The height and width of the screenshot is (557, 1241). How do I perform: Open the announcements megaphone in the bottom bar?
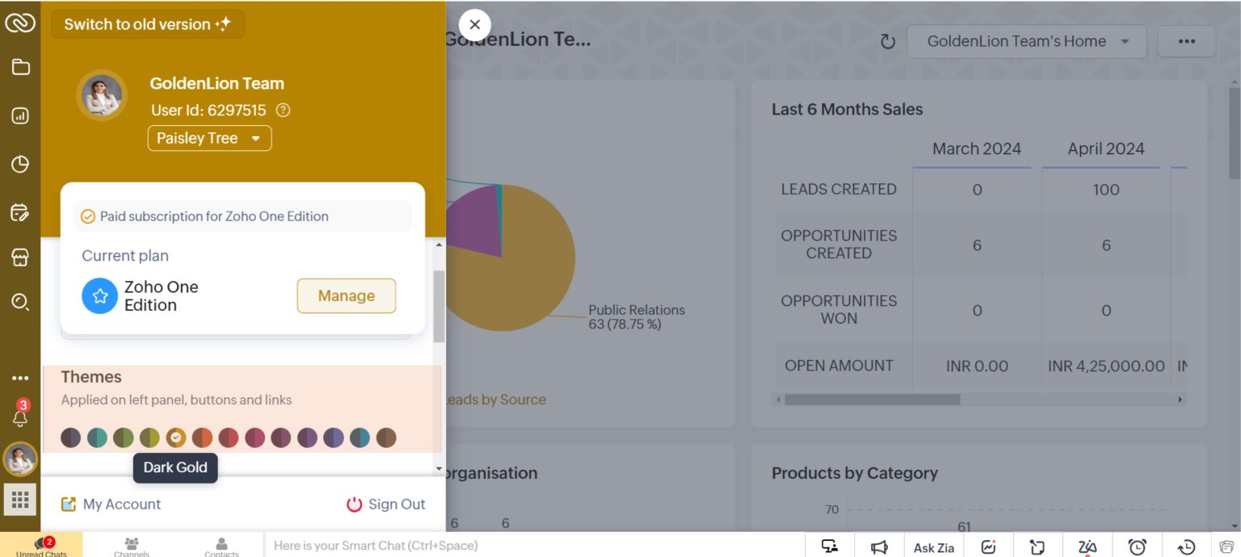point(879,546)
